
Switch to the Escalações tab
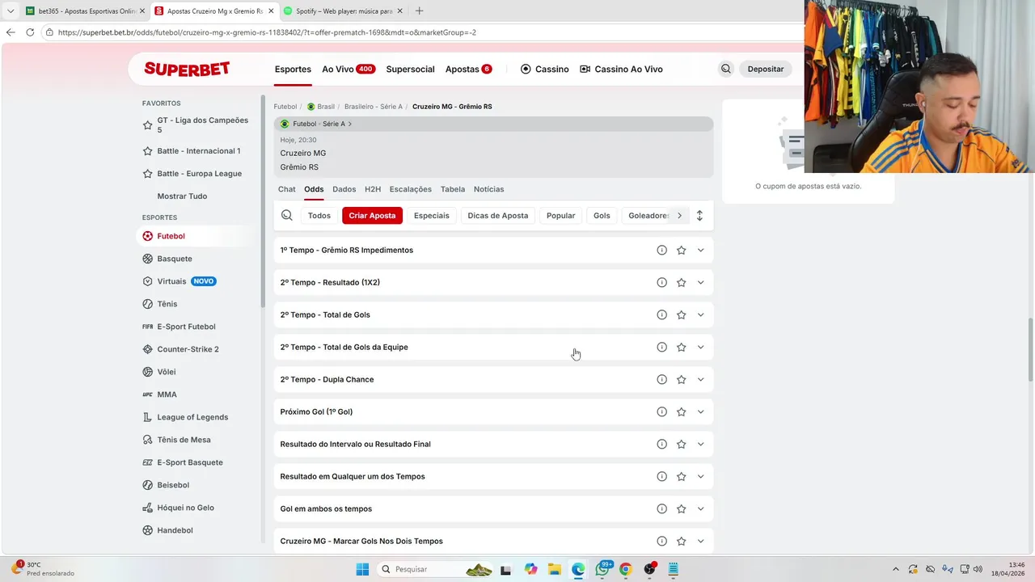pyautogui.click(x=411, y=189)
